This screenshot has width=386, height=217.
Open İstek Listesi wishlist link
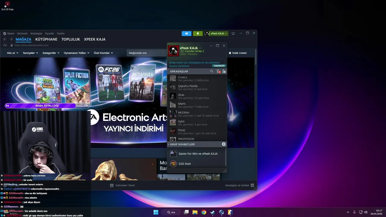[x=238, y=53]
